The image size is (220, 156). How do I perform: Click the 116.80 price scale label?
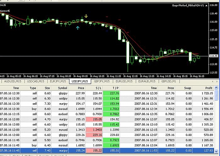click(x=214, y=5)
